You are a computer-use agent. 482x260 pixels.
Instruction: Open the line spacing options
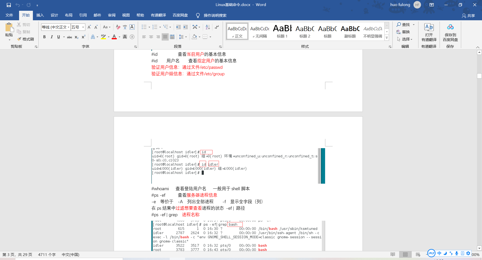point(183,37)
